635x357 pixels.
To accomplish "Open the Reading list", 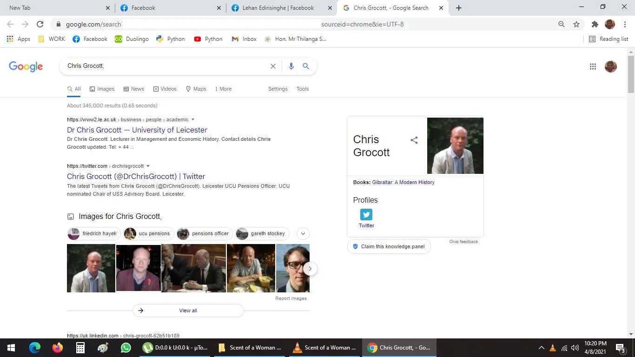I will (609, 39).
